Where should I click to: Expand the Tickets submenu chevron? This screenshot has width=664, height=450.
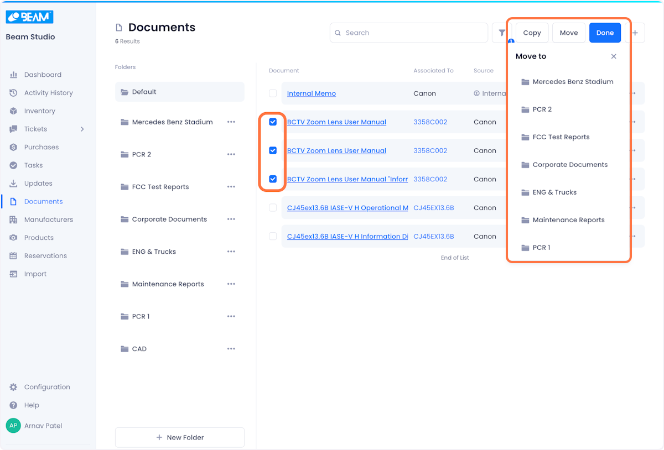[82, 129]
